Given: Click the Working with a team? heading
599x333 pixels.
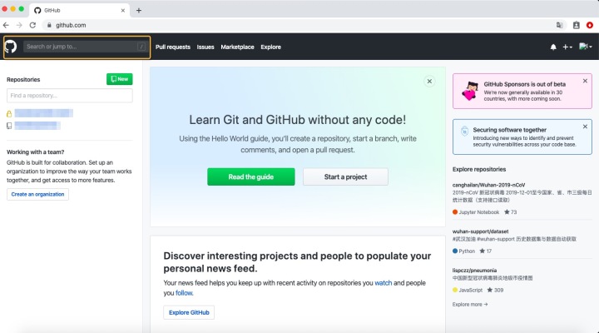Looking at the screenshot, I should pos(36,152).
